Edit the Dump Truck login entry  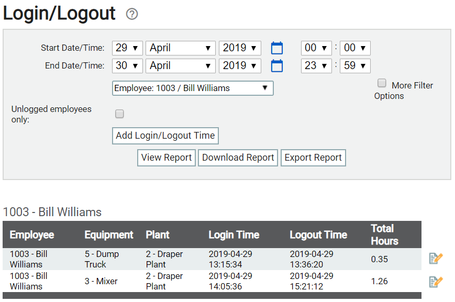pos(436,259)
